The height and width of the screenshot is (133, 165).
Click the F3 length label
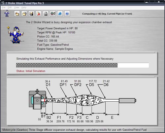[79, 117]
